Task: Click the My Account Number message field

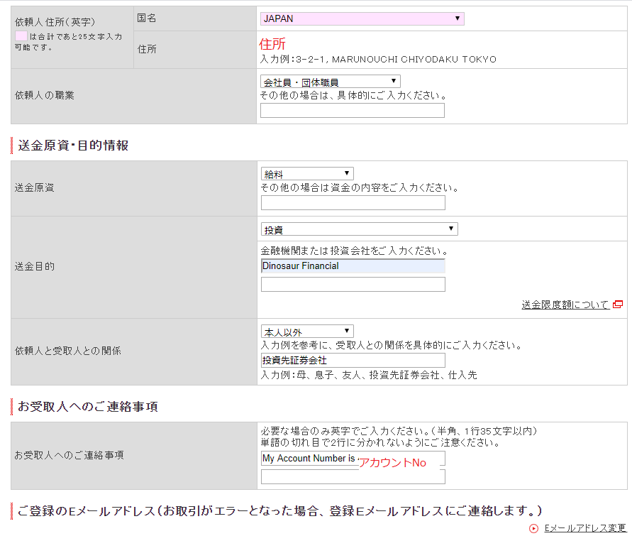Action: tap(353, 458)
